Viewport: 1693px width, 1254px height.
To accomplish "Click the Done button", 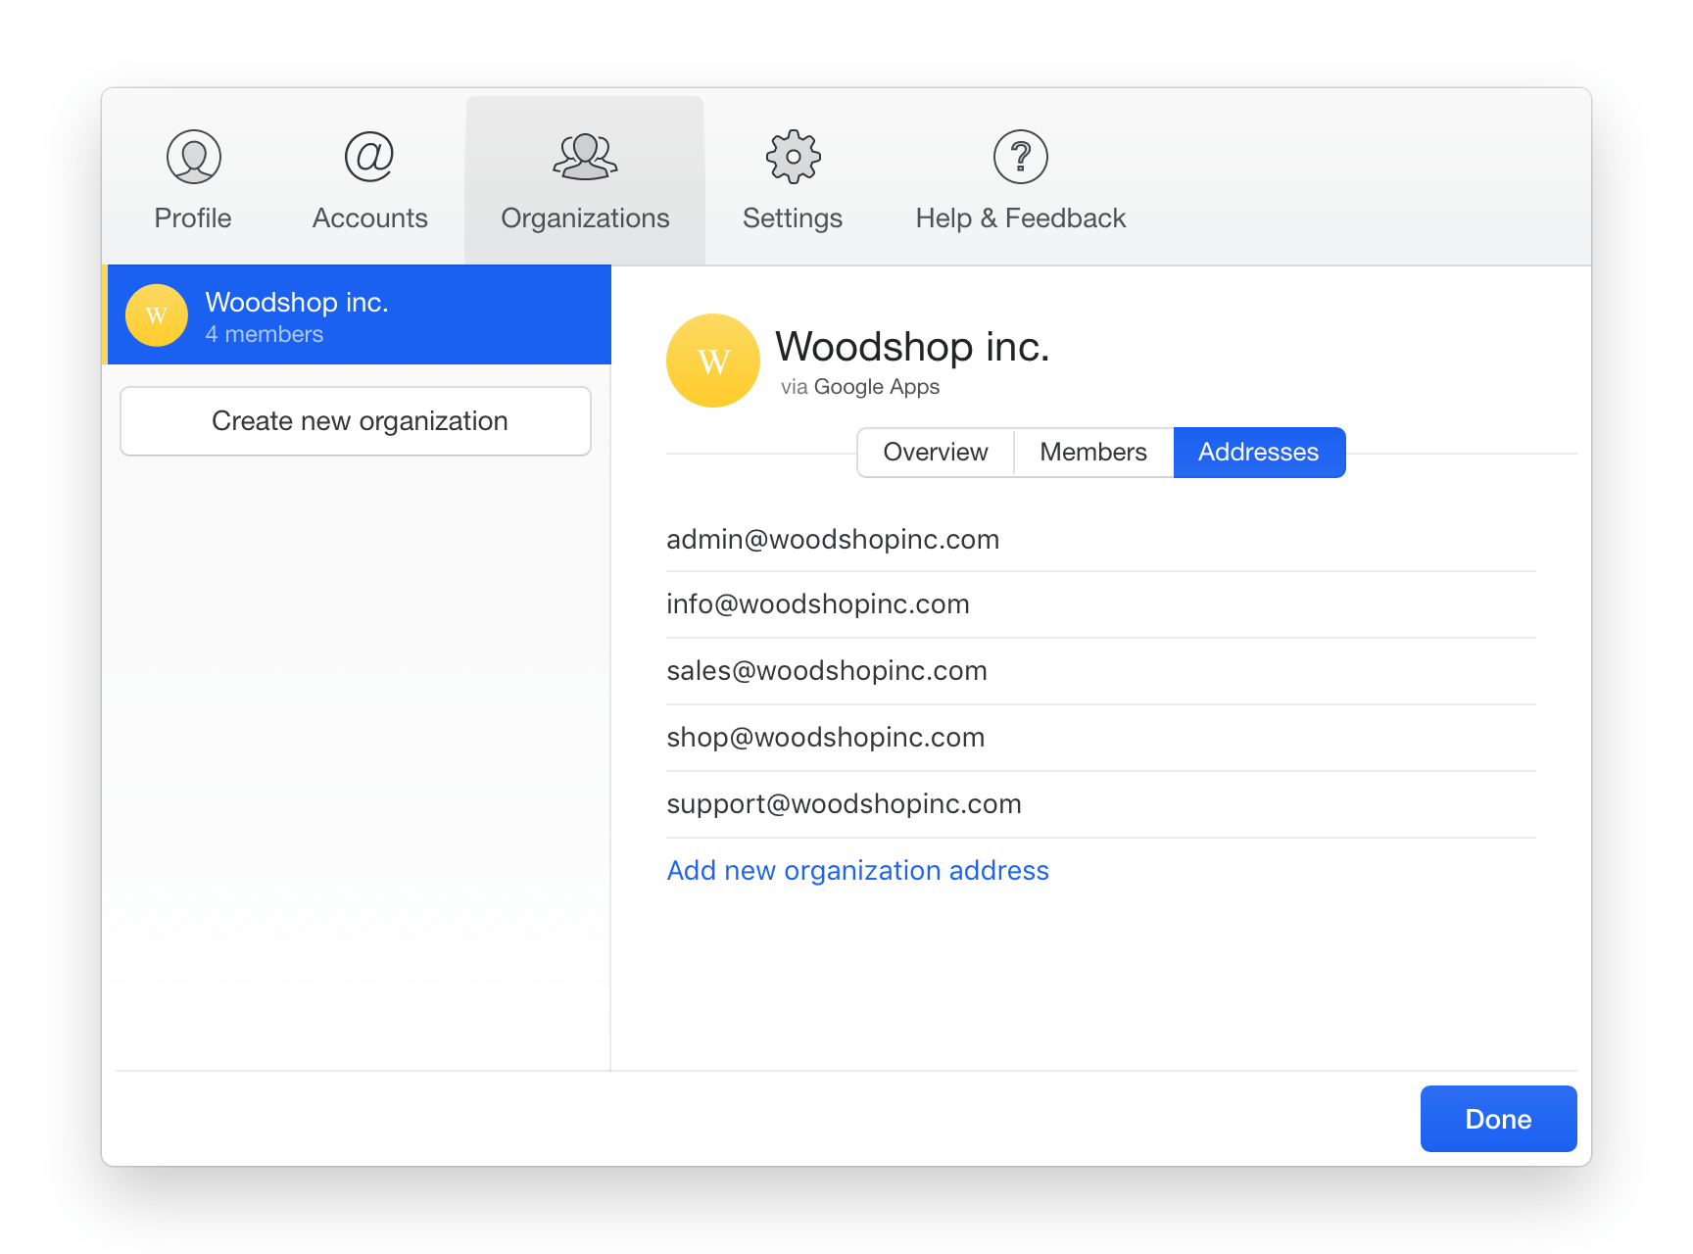I will 1498,1119.
